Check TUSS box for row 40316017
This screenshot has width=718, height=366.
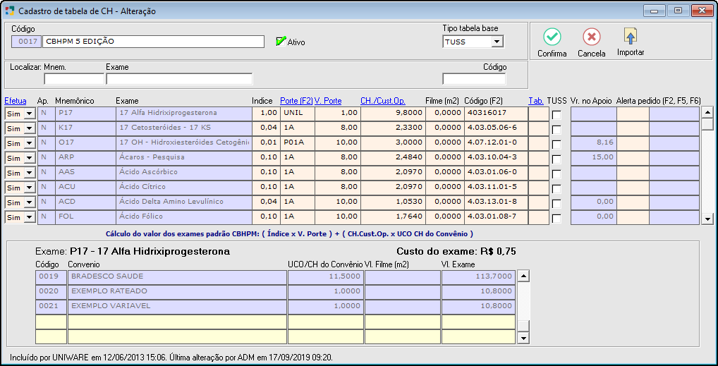(x=556, y=116)
